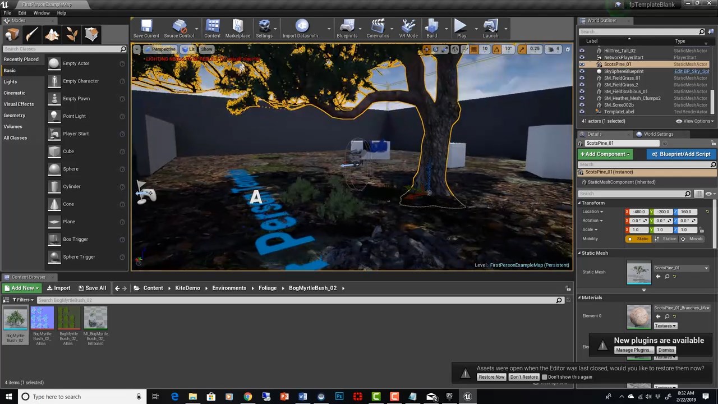Click the Restore Now button
The width and height of the screenshot is (718, 404).
click(x=491, y=377)
